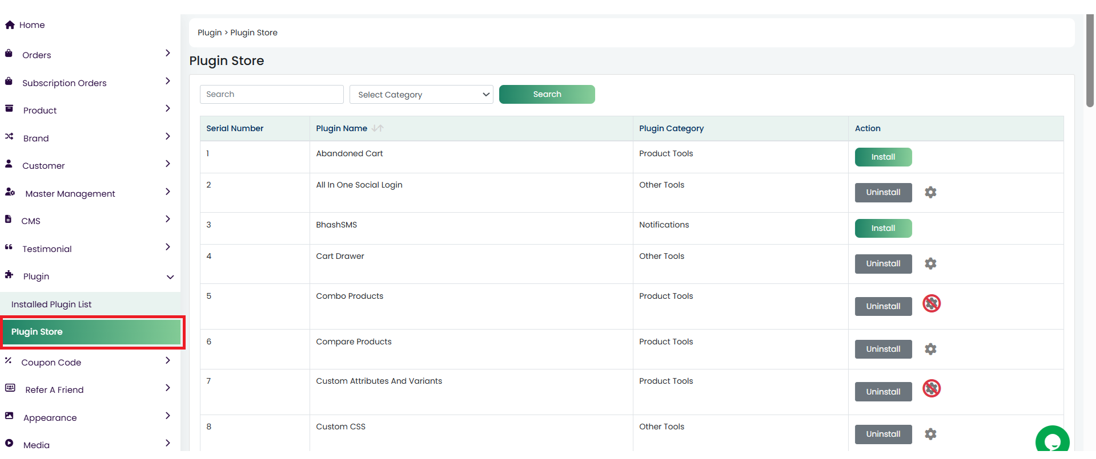This screenshot has height=459, width=1096.
Task: Select Plugin Store in sidebar
Action: click(x=91, y=332)
